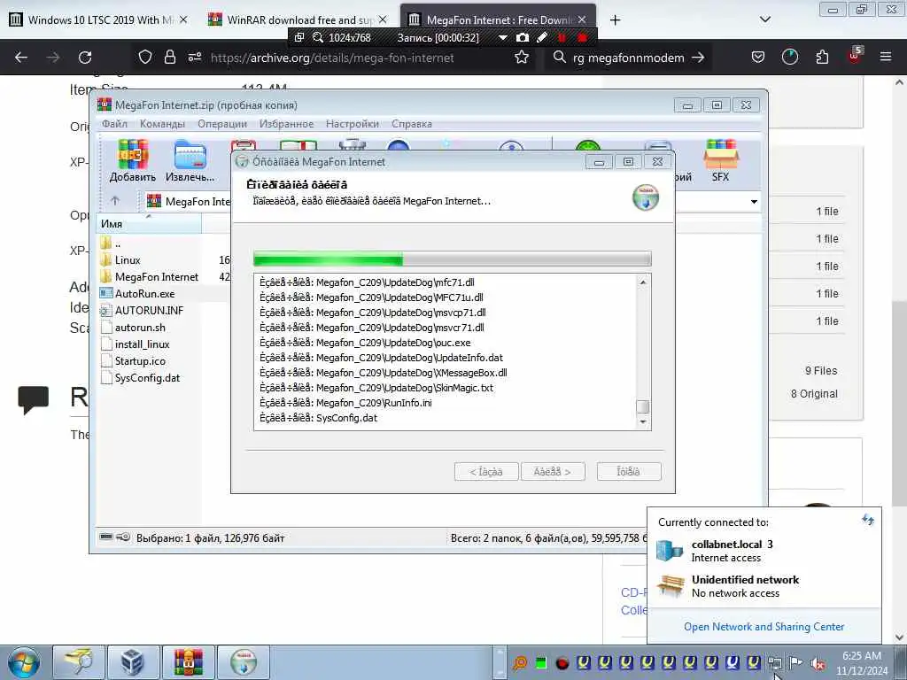The height and width of the screenshot is (680, 907).
Task: Take a screenshot with the recorder camera icon
Action: (523, 37)
